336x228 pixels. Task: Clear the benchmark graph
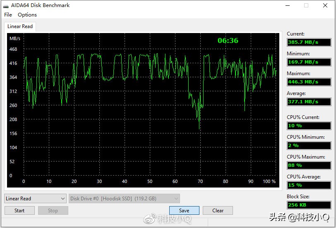point(218,211)
